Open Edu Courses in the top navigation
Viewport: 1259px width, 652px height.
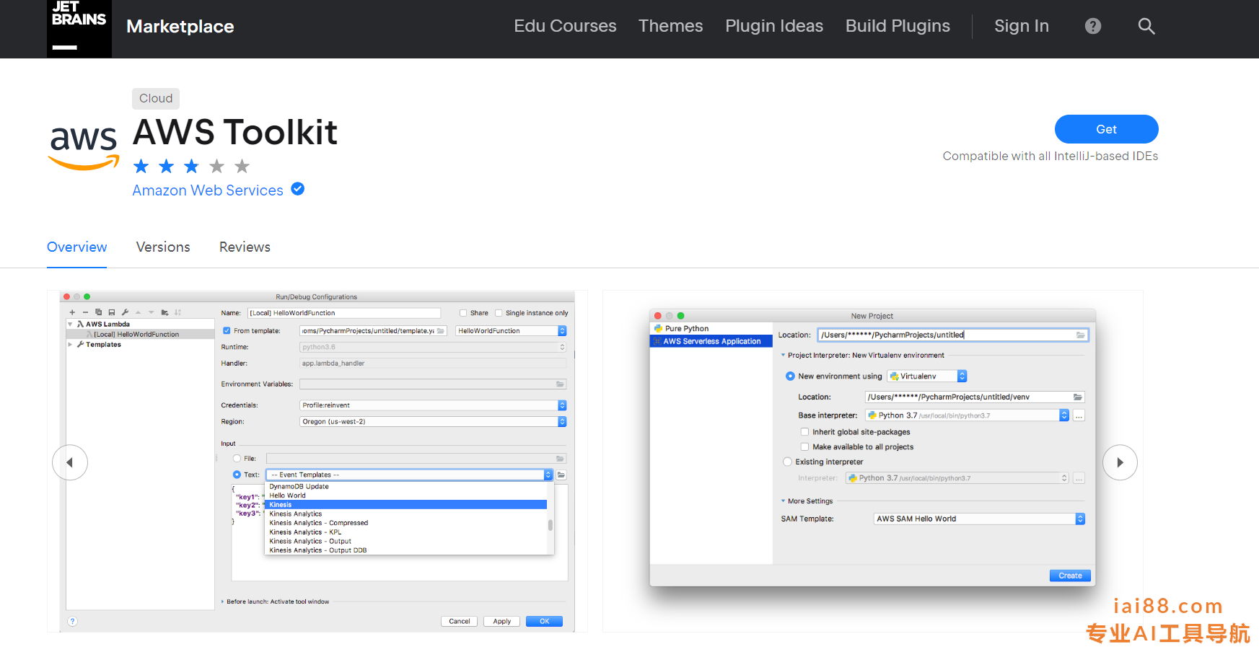point(565,26)
